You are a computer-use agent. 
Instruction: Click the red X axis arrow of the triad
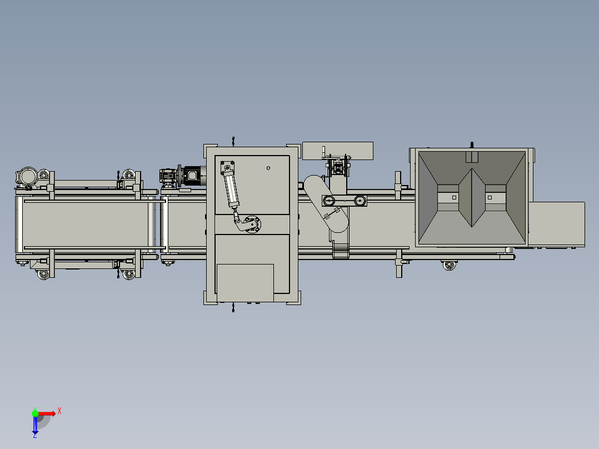click(x=47, y=413)
